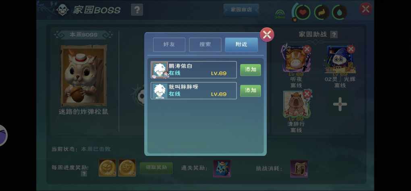Remove 听夜 helper with red X
This screenshot has height=191, width=411.
[307, 49]
